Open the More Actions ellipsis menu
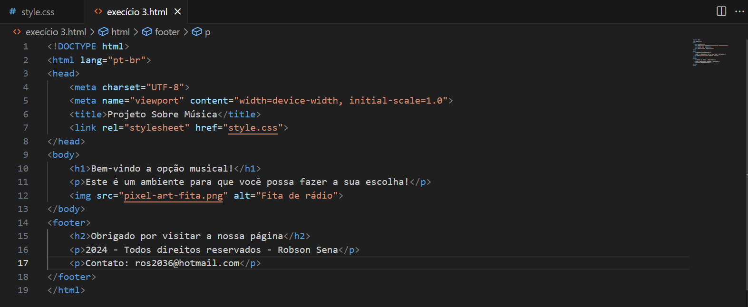Viewport: 748px width, 307px height. click(739, 11)
